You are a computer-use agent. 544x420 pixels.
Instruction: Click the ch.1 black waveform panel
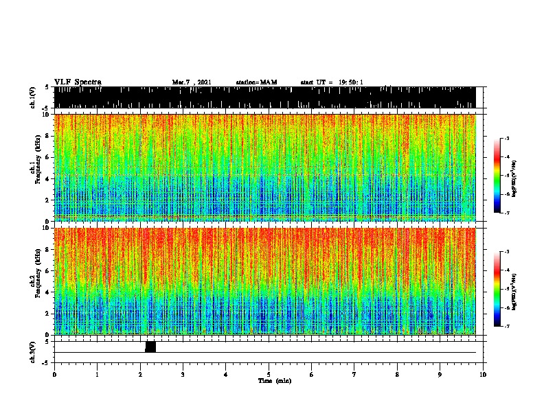pos(265,97)
